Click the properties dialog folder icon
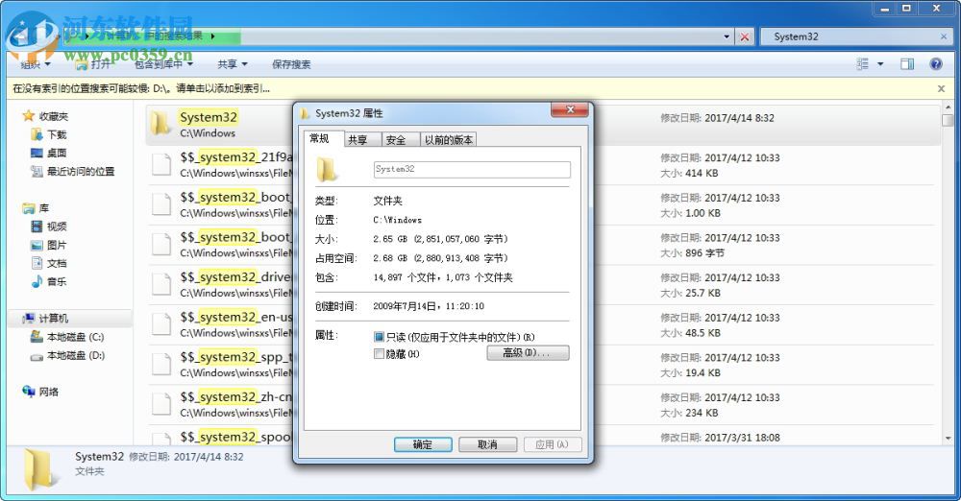The width and height of the screenshot is (961, 501). coord(327,170)
